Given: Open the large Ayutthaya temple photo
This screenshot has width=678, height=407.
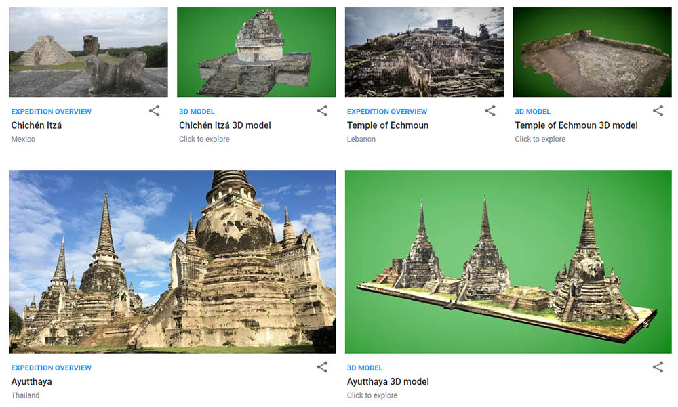Looking at the screenshot, I should tap(172, 261).
